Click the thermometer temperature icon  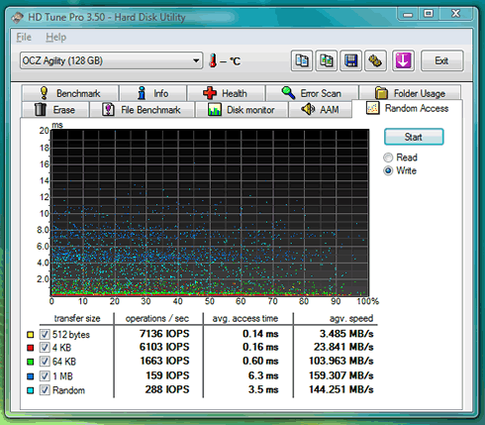(x=213, y=60)
